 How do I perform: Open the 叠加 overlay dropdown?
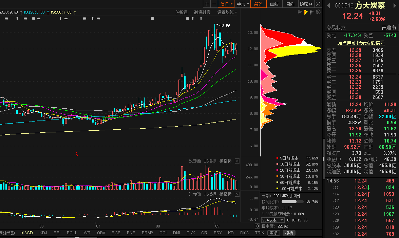point(243,4)
